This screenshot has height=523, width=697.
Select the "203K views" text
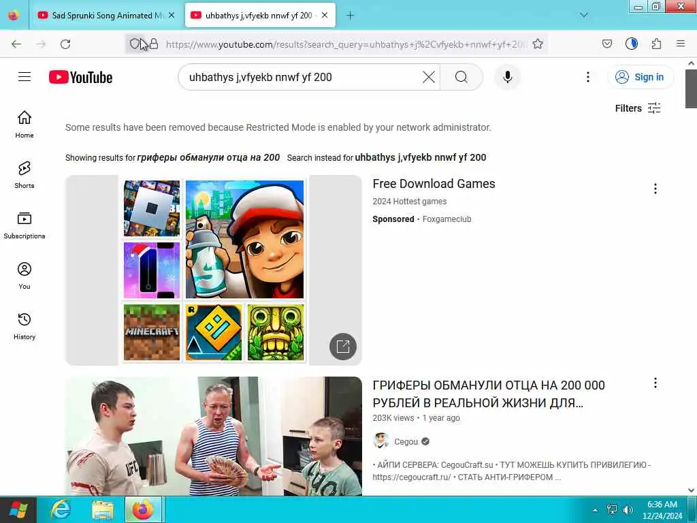click(x=393, y=418)
